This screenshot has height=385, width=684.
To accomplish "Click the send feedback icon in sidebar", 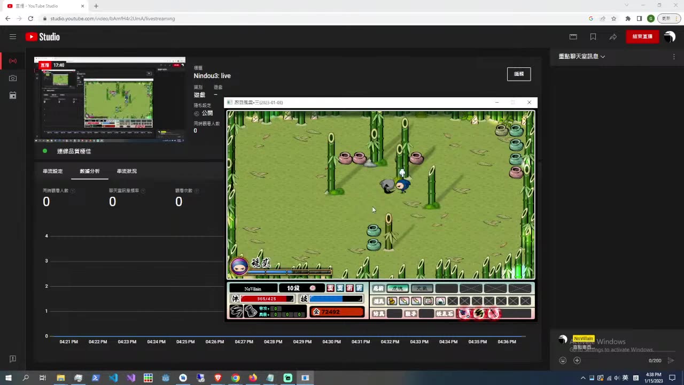I will pos(13,359).
